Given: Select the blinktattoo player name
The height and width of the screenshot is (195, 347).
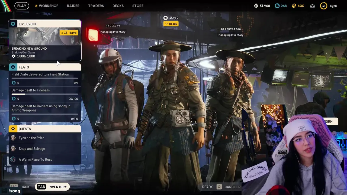Looking at the screenshot, I should pyautogui.click(x=231, y=29).
